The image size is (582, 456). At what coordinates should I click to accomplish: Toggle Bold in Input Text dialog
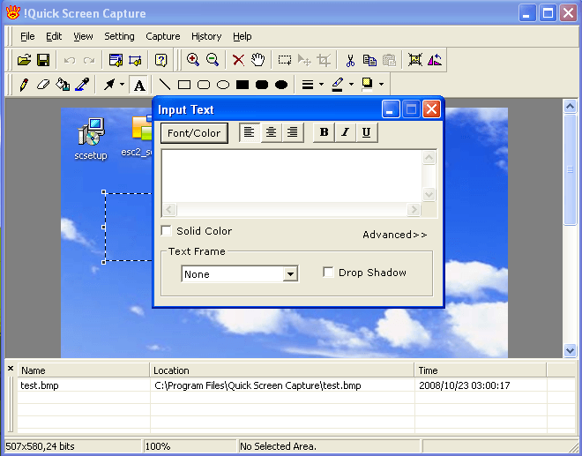(324, 132)
